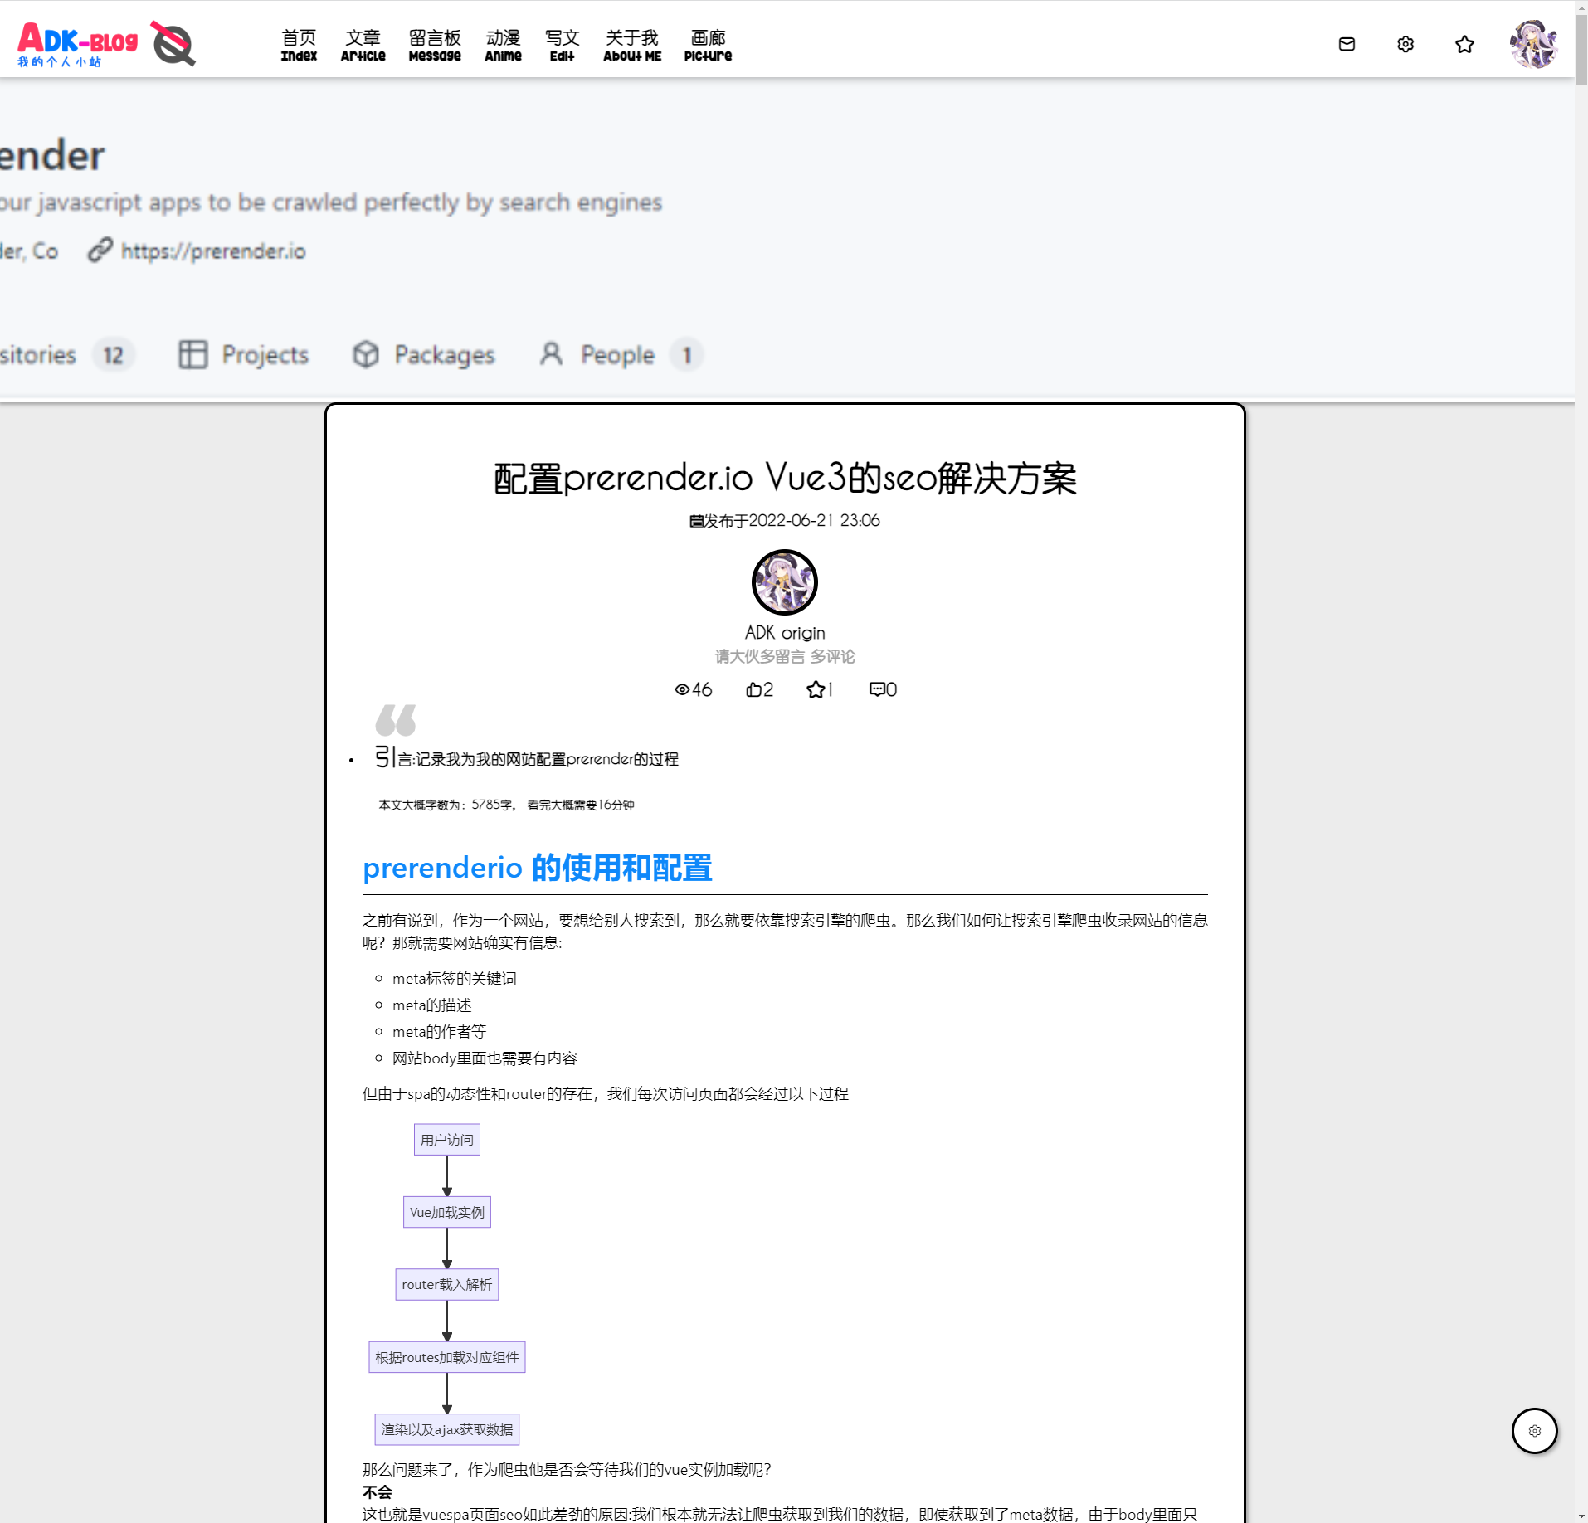This screenshot has width=1588, height=1523.
Task: Click the large quotation mark icon
Action: pos(396,720)
